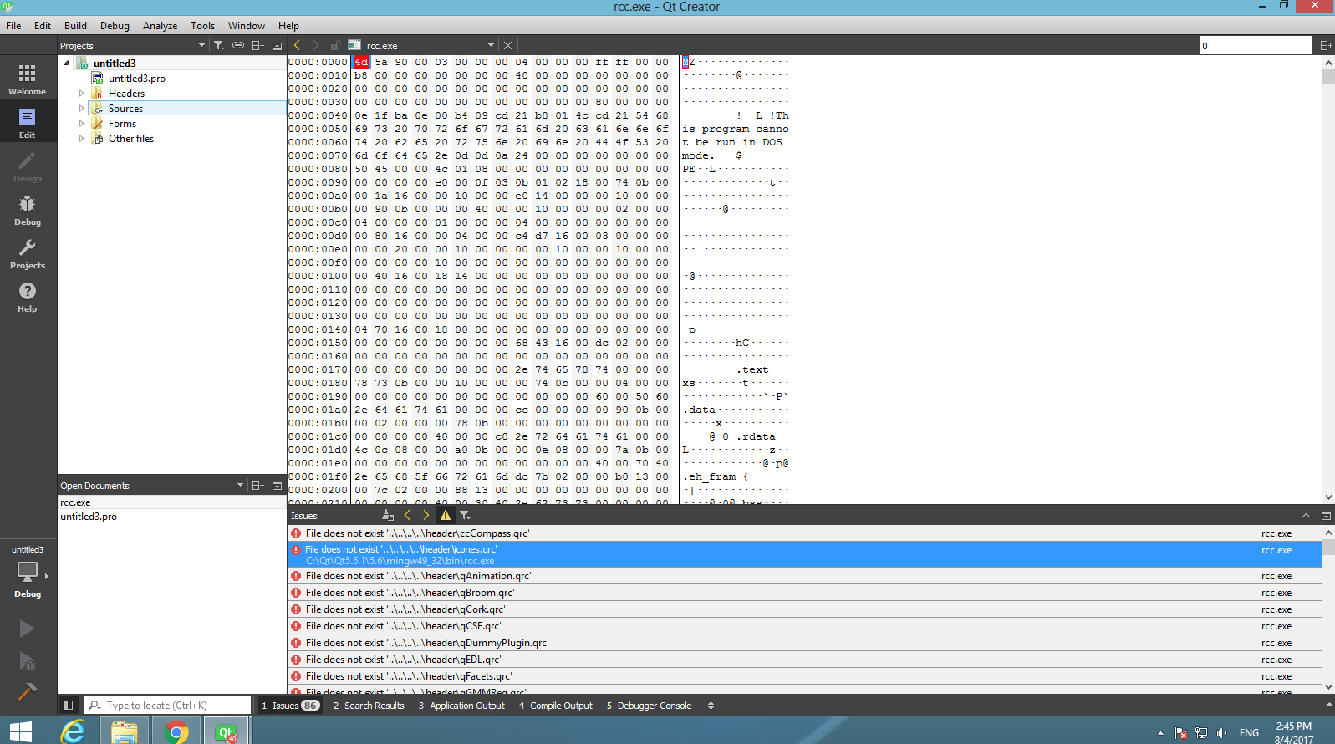Maximize the Issues output pane

(1307, 516)
